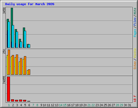Click green weekend day label 14

(61, 105)
